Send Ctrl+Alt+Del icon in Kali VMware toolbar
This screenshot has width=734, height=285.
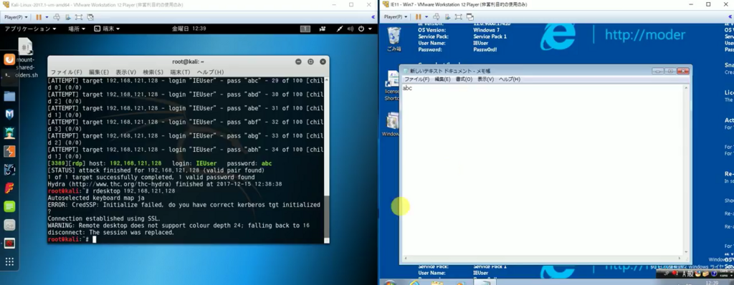(57, 17)
